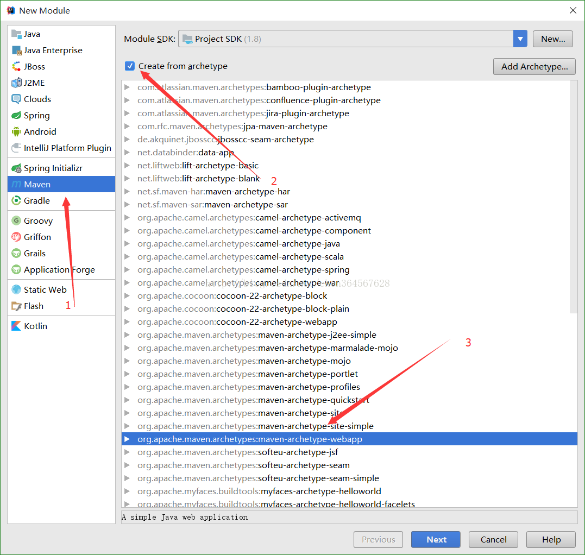Select Java Enterprise module type
This screenshot has height=555, width=585.
click(x=61, y=51)
